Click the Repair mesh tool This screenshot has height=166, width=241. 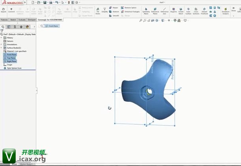click(113, 8)
